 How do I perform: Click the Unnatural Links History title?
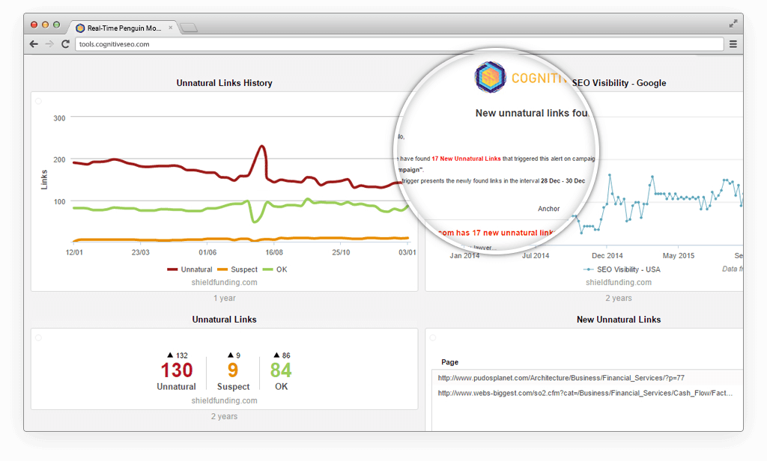click(x=224, y=83)
